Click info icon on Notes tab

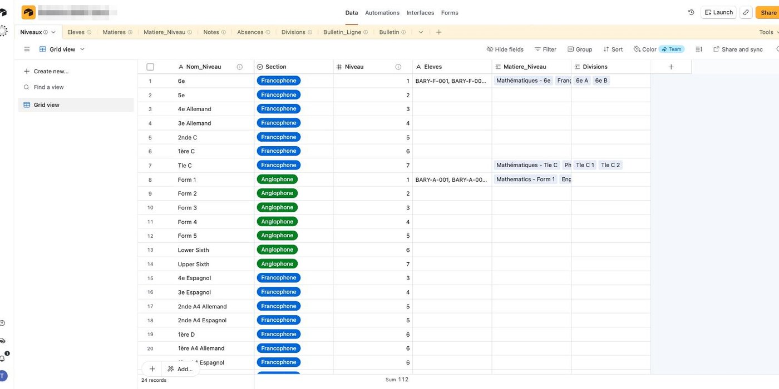point(224,32)
